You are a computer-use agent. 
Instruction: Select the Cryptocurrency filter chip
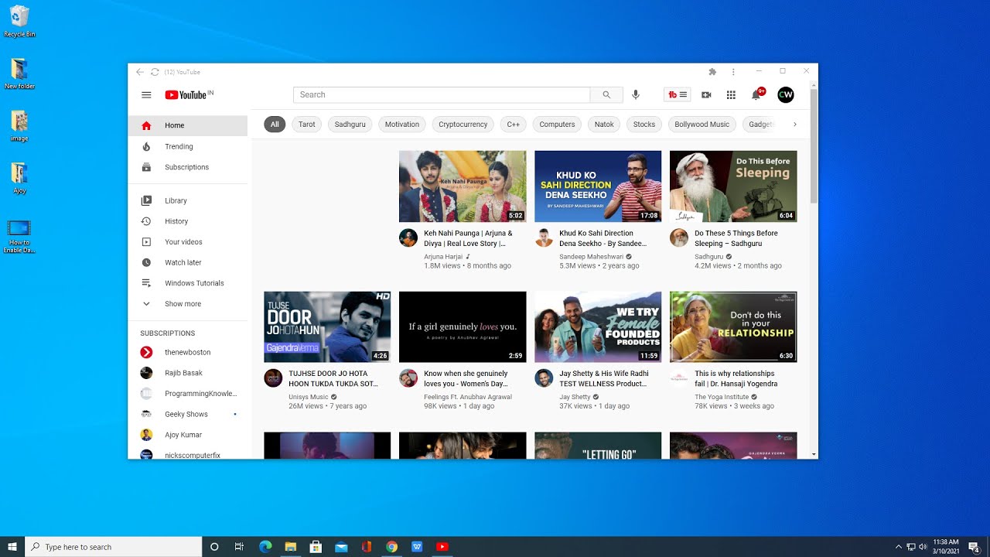pyautogui.click(x=463, y=125)
